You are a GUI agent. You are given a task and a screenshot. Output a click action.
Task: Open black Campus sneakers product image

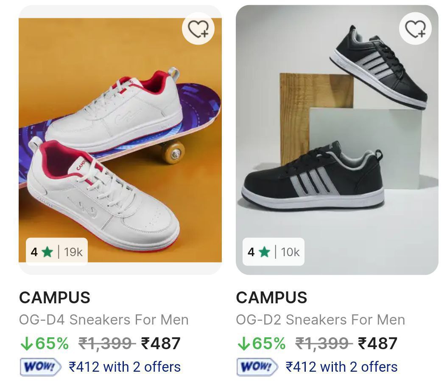tap(337, 140)
